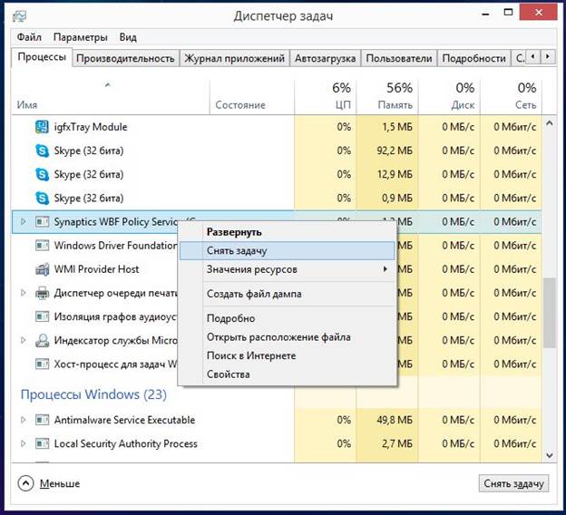Switch to the Производительность tab
Viewport: 566px width, 515px height.
click(125, 58)
